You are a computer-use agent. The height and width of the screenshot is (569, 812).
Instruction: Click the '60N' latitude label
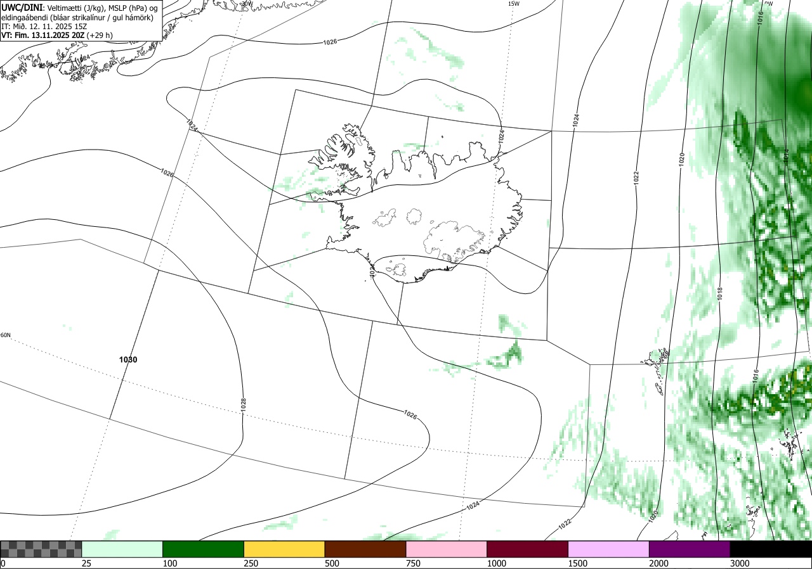click(5, 335)
